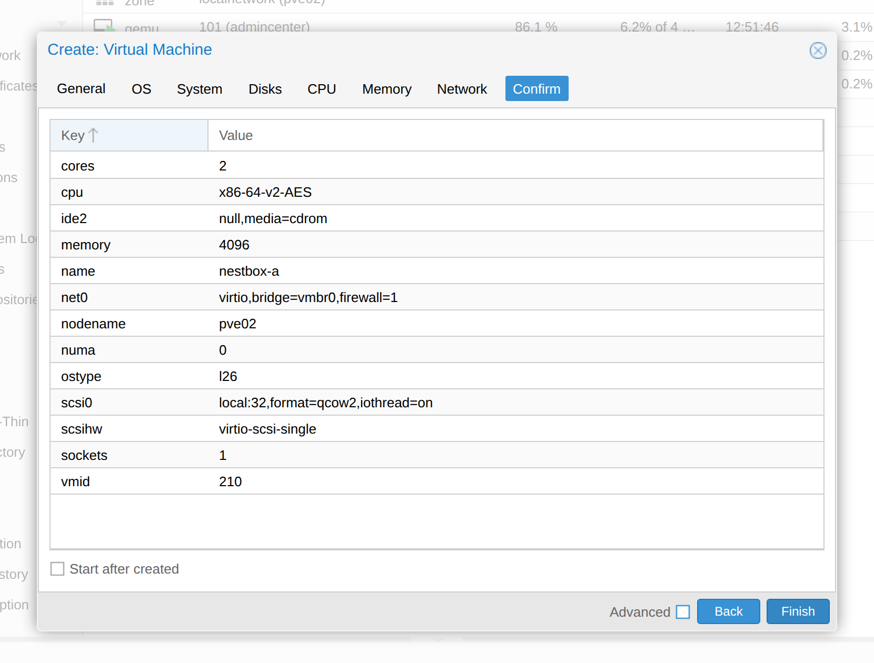Click the x86-64-v2-AES value
This screenshot has height=663, width=874.
tap(265, 192)
